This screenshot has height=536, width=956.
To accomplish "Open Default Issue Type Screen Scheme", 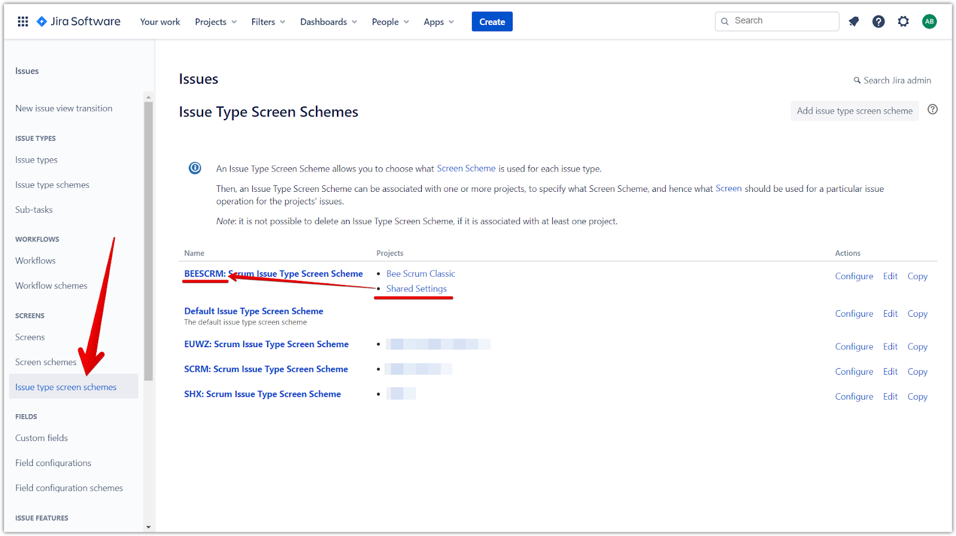I will point(253,311).
